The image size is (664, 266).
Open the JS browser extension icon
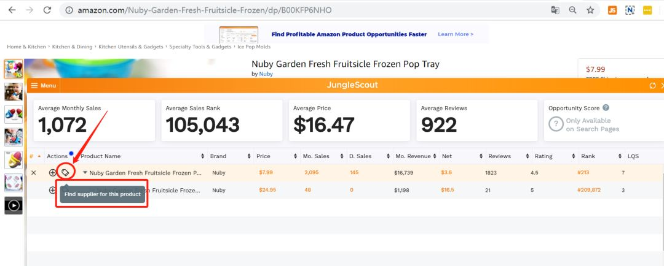(612, 10)
